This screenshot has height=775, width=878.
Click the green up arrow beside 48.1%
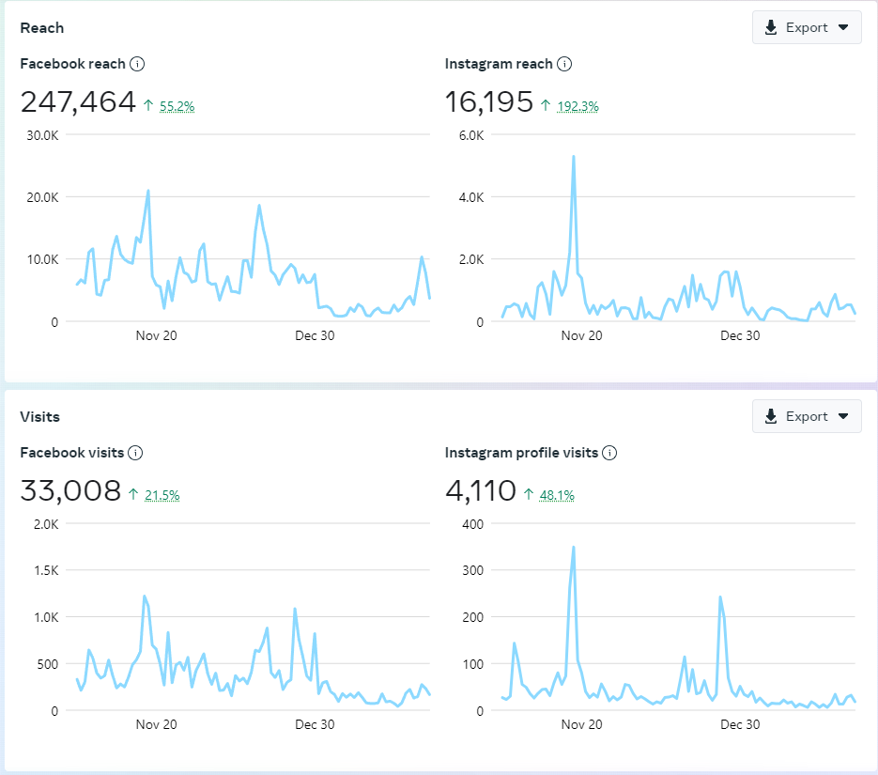pyautogui.click(x=528, y=495)
